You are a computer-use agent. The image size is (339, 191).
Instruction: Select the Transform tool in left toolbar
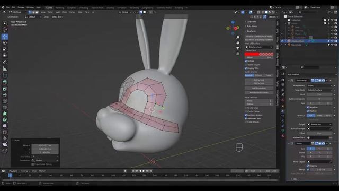click(x=5, y=55)
